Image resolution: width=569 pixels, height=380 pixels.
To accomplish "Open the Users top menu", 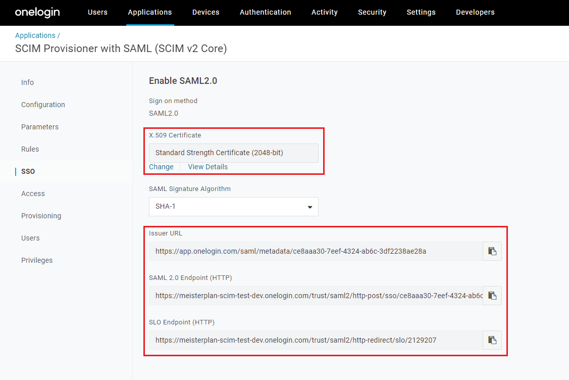I will coord(97,12).
